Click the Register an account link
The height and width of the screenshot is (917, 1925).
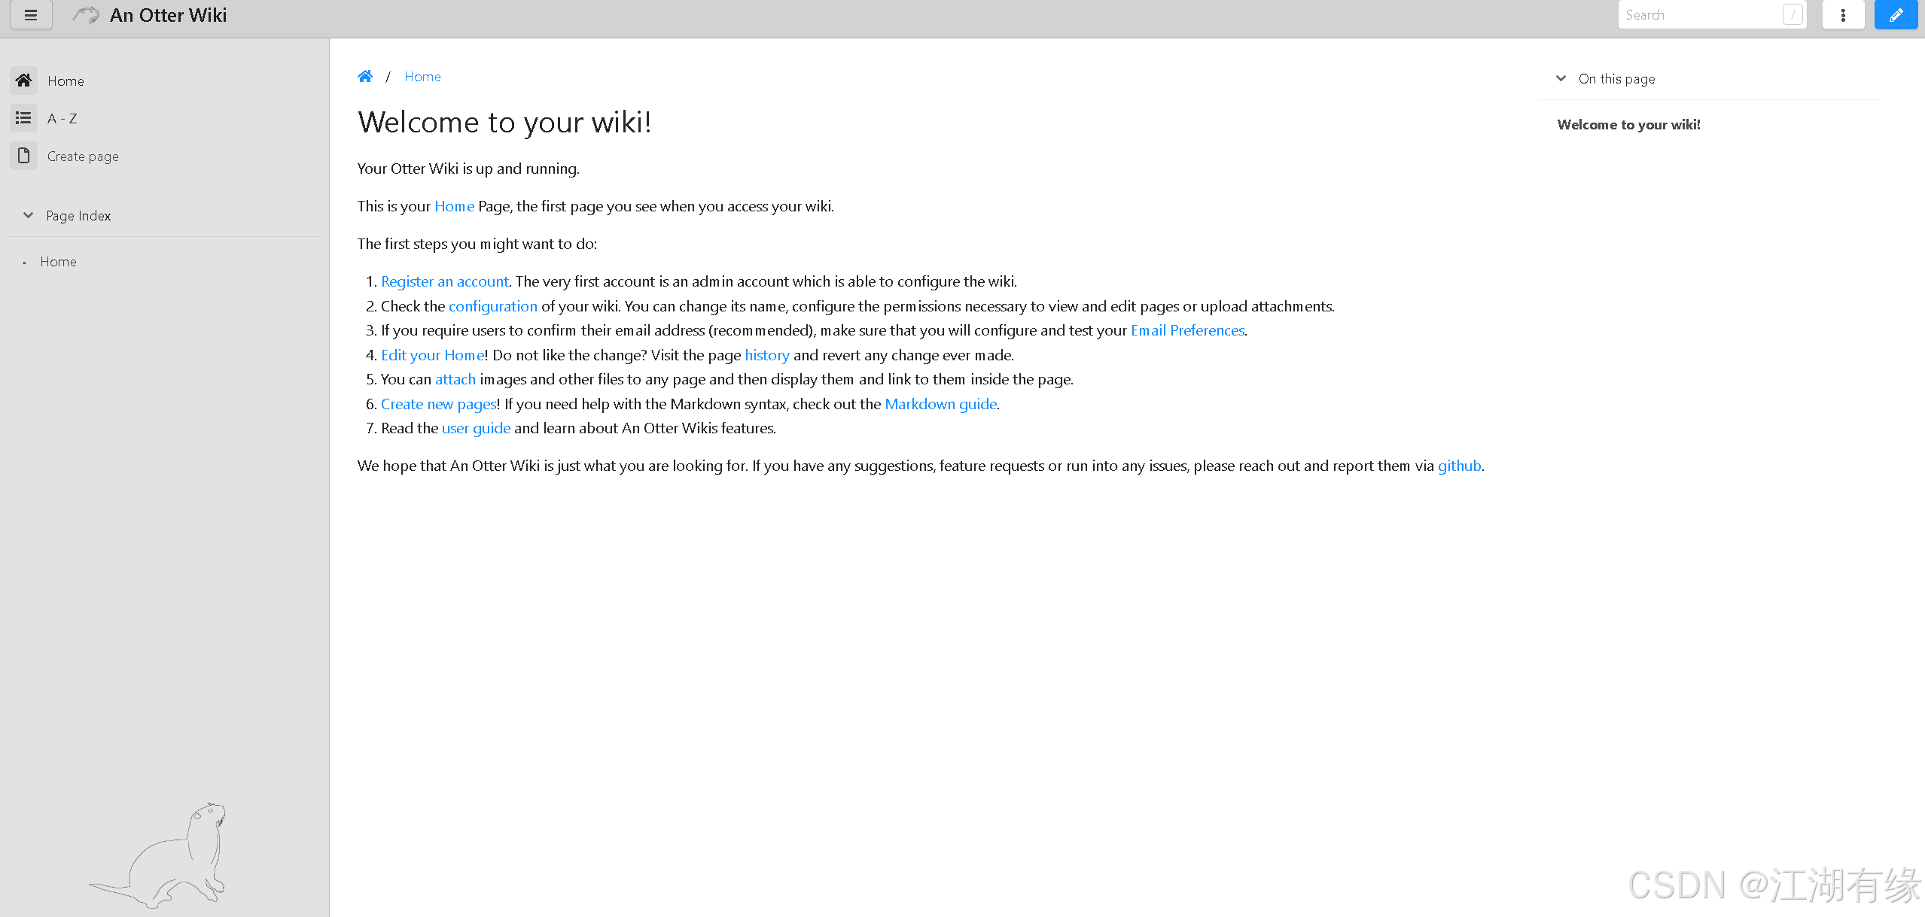pos(444,281)
